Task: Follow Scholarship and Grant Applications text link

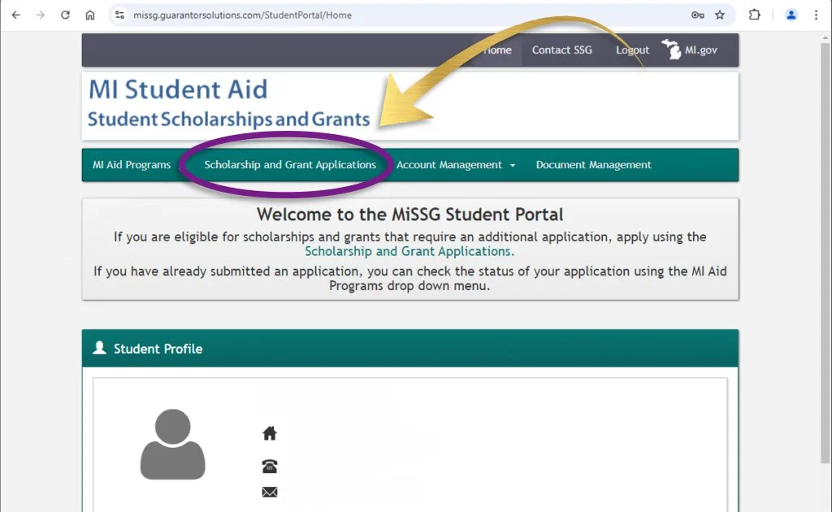Action: click(409, 251)
